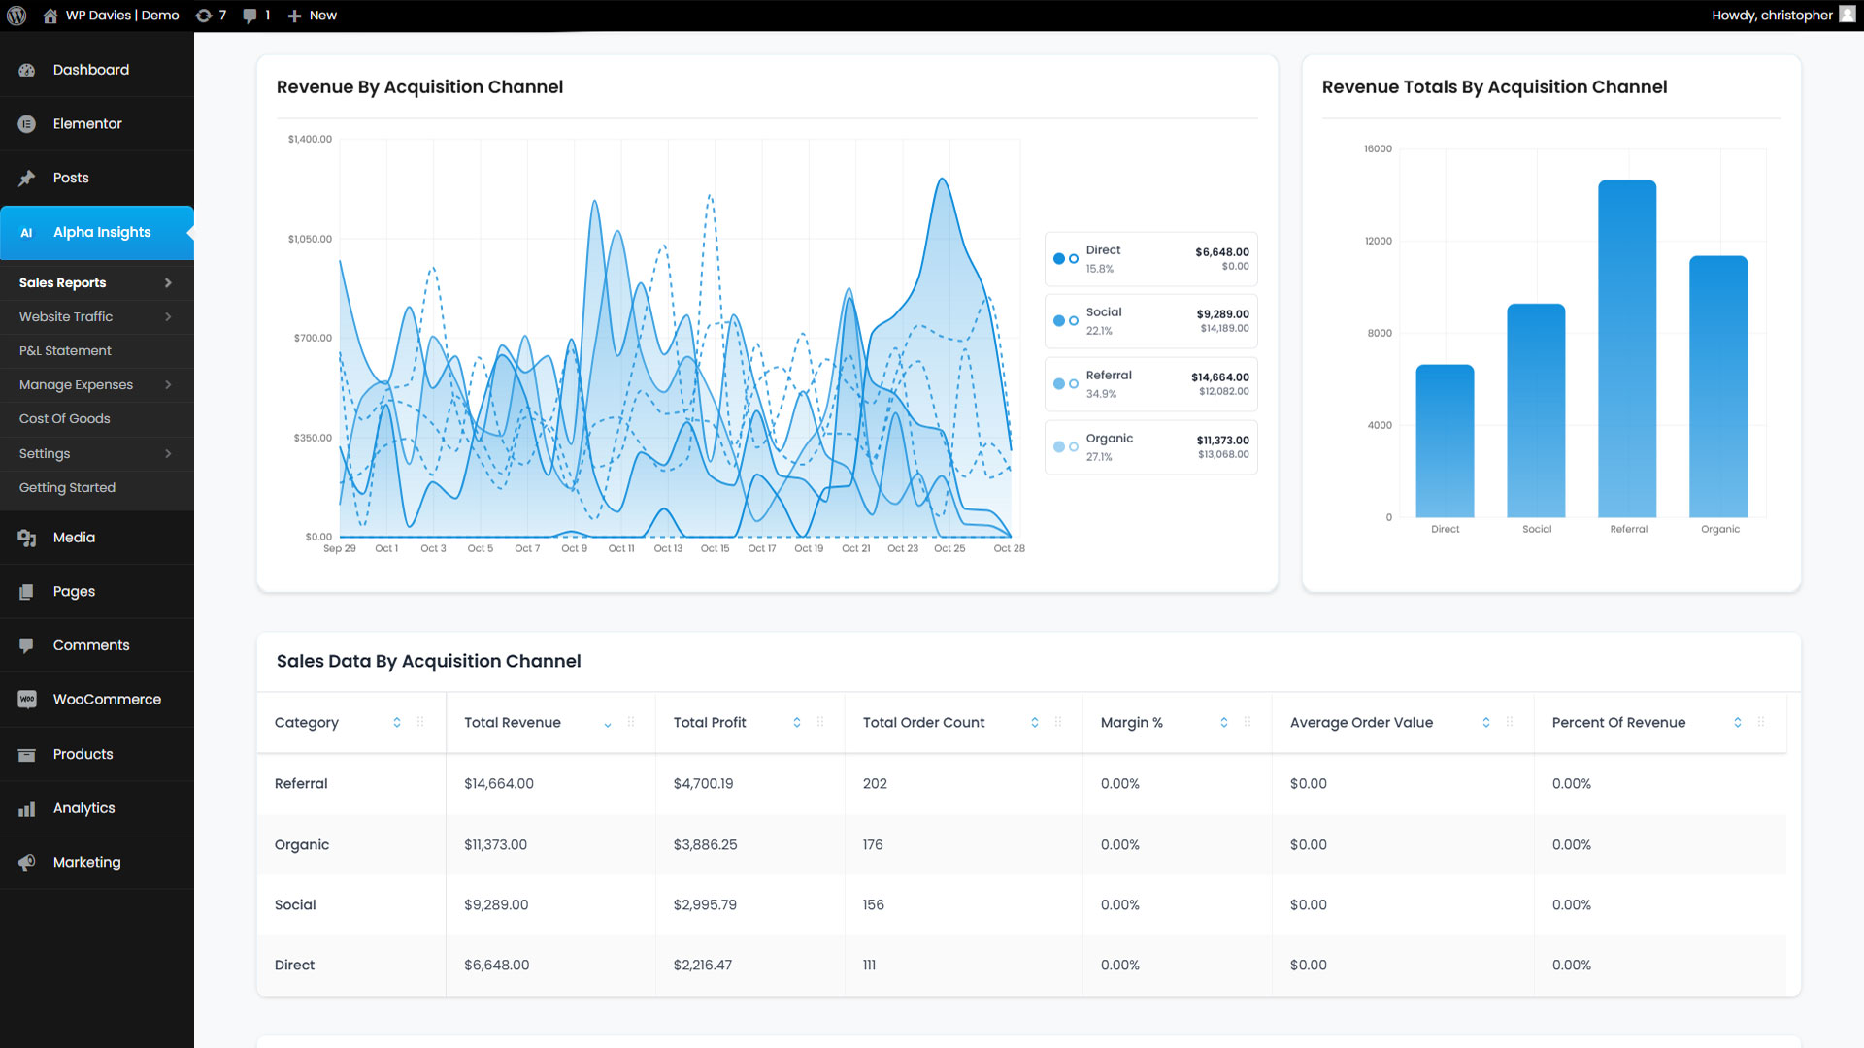Open the Media library icon
The height and width of the screenshot is (1048, 1864).
click(26, 538)
